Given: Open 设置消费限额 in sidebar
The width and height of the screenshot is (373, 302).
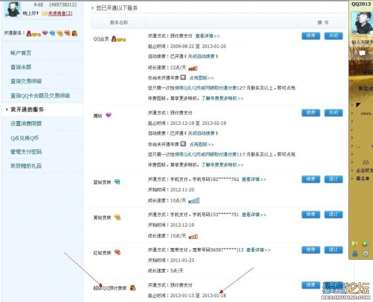Looking at the screenshot, I should tap(26, 124).
